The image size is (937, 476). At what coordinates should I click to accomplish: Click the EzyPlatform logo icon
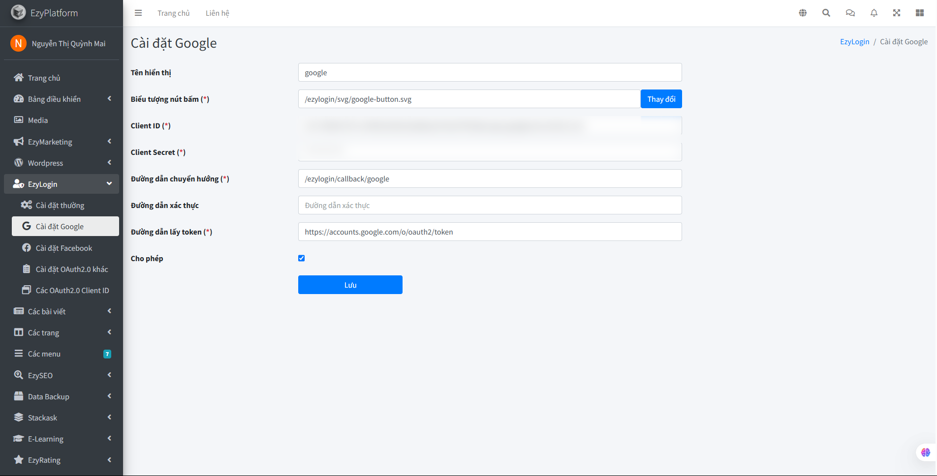click(x=18, y=12)
